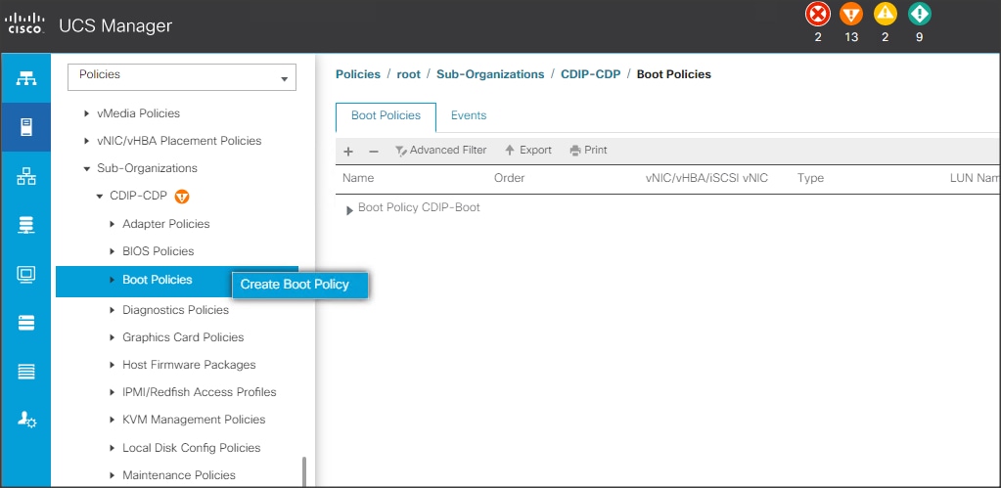Screen dimensions: 1001x488
Task: Expand the Host Firmware Packages node
Action: click(113, 365)
